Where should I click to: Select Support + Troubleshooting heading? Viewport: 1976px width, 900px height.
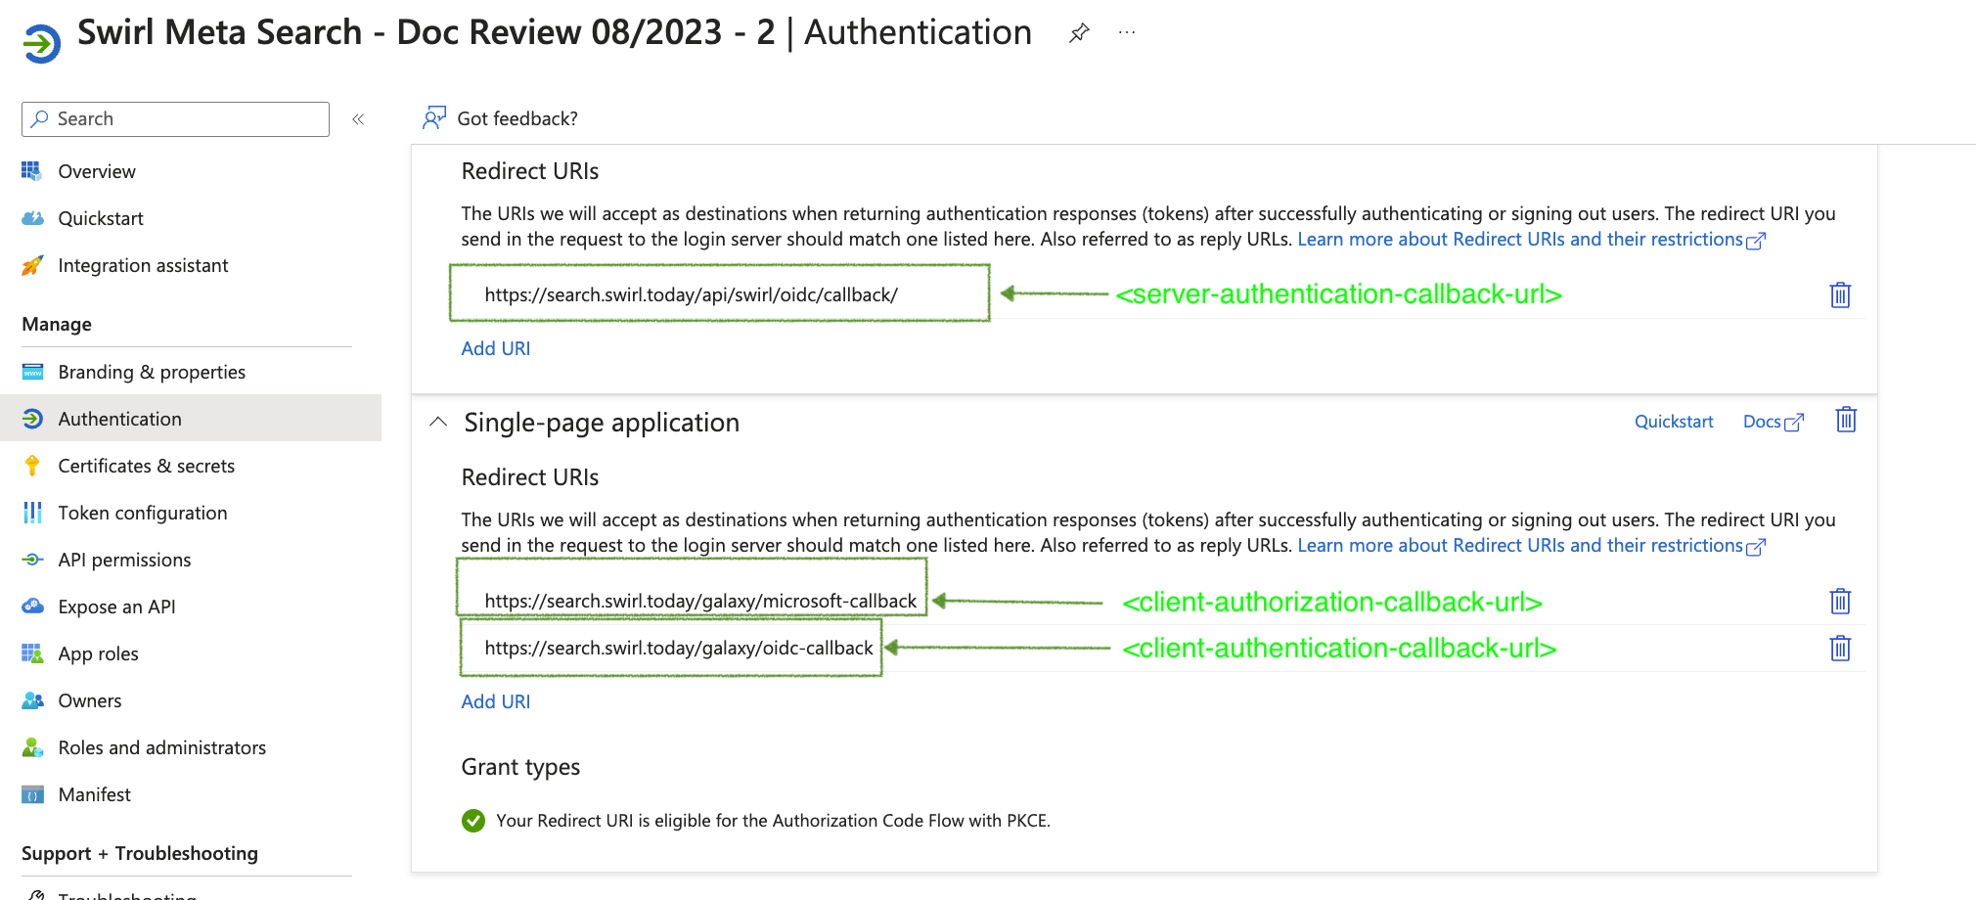point(140,853)
